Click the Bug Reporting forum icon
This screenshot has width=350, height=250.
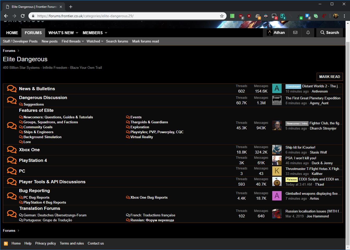(x=11, y=196)
